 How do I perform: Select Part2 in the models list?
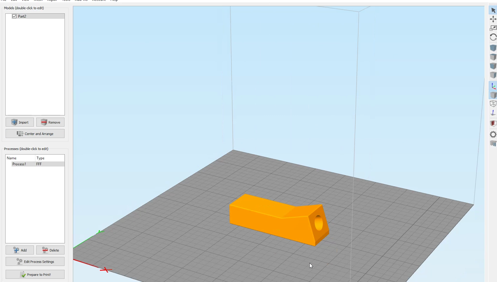click(x=22, y=16)
